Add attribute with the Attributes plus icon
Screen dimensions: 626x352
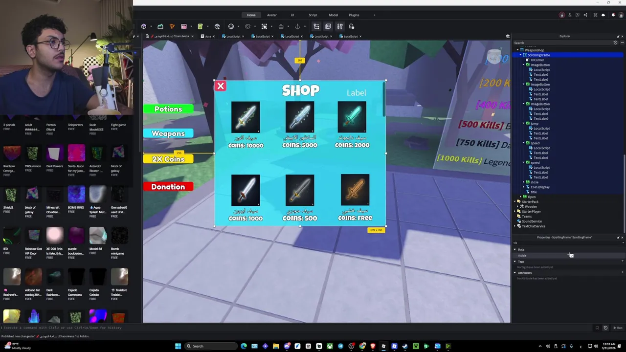pyautogui.click(x=622, y=273)
